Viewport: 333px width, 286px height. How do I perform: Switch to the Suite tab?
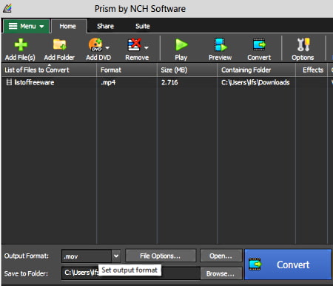click(143, 26)
